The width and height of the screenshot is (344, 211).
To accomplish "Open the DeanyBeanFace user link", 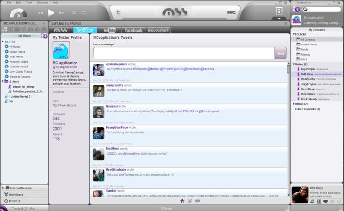I will coord(117,127).
